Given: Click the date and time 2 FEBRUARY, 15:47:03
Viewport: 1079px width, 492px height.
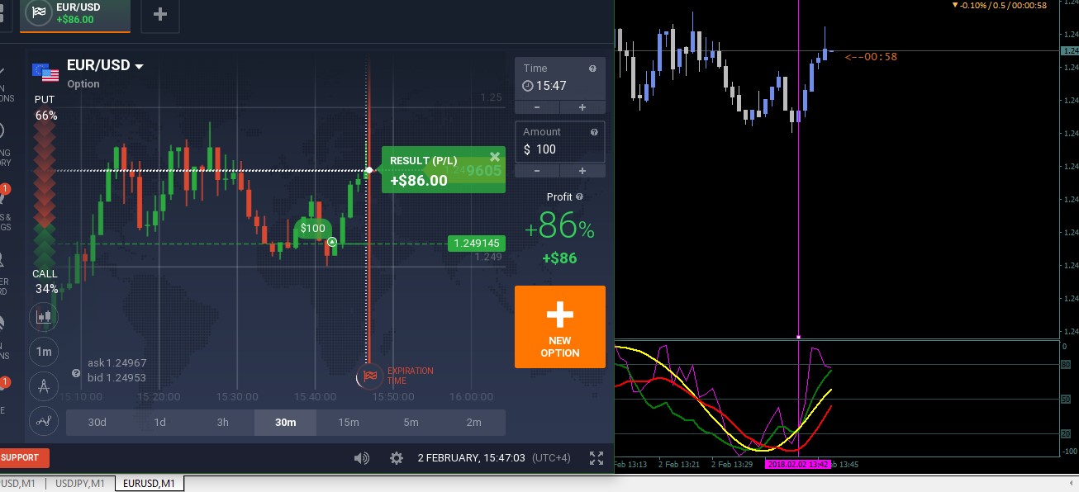Looking at the screenshot, I should point(471,458).
